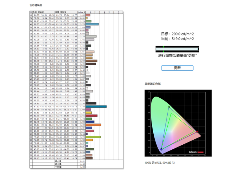Click the salmon pink bar in row 1A
The height and width of the screenshot is (177, 240).
(x=88, y=15)
